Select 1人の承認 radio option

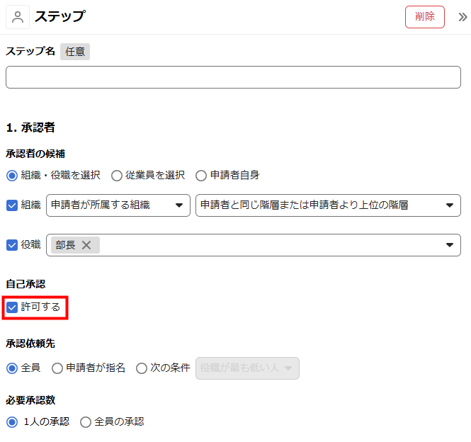[12, 422]
